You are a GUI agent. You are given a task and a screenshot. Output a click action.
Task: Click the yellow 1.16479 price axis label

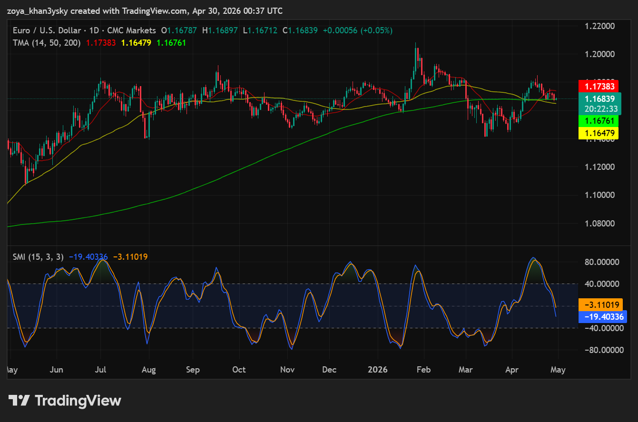coord(598,134)
